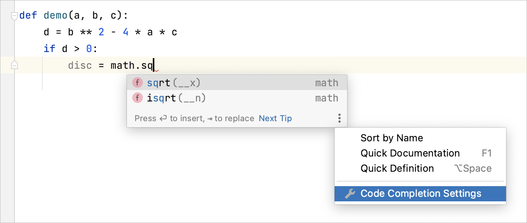Click the 'if d > 0:' condition line
The height and width of the screenshot is (223, 527).
70,49
